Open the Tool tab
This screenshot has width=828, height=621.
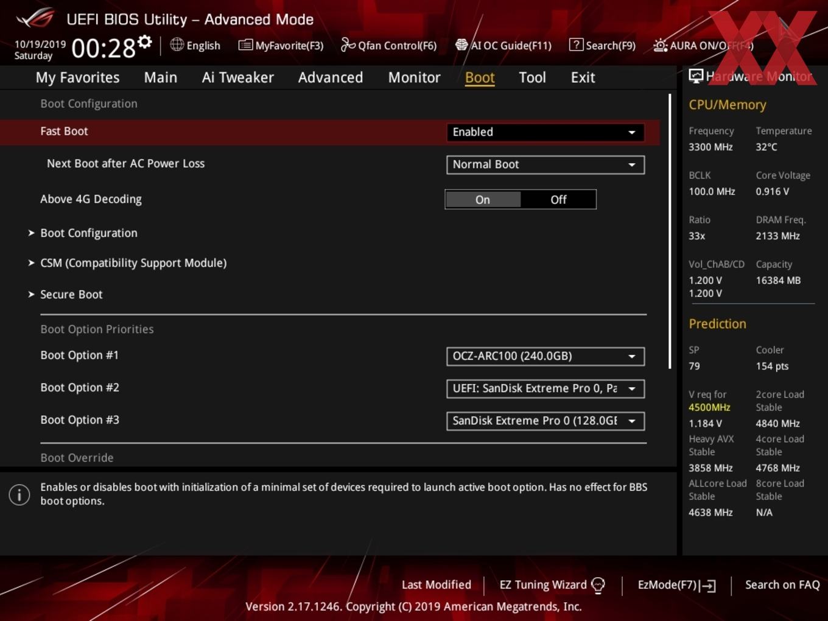[x=532, y=77]
